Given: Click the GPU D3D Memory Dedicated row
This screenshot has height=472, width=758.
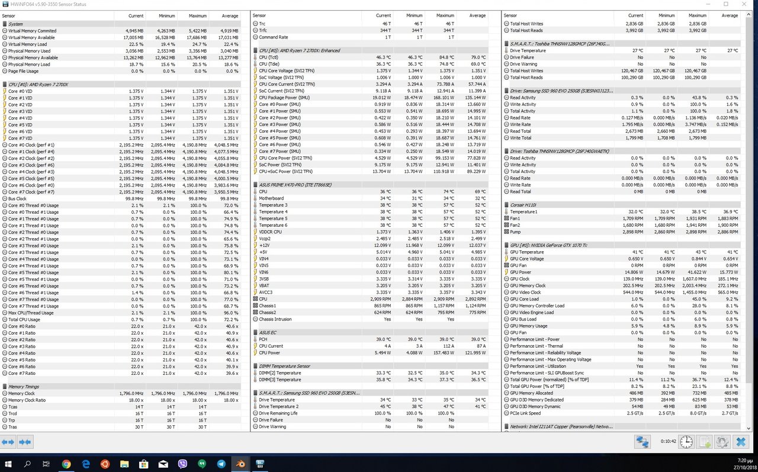Looking at the screenshot, I should pos(621,400).
